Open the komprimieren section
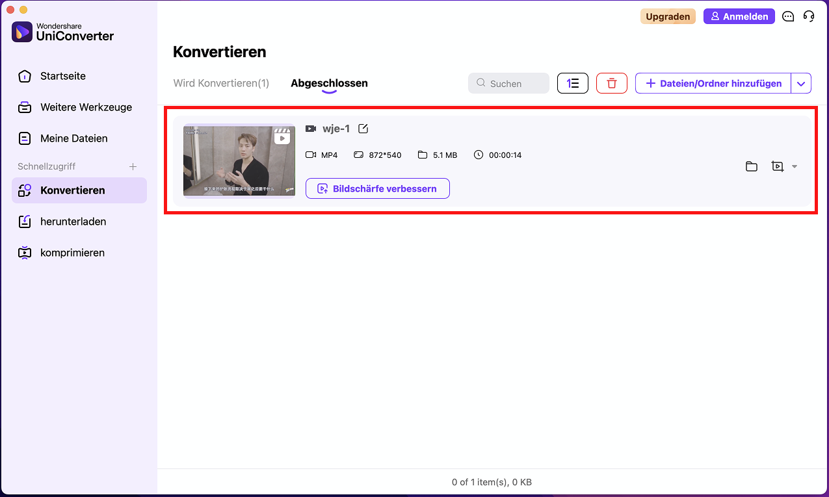The image size is (829, 497). point(79,253)
